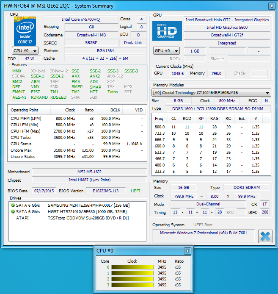Click the MSI MS-16J2 motherboard field
This screenshot has height=294, width=278.
pyautogui.click(x=89, y=172)
